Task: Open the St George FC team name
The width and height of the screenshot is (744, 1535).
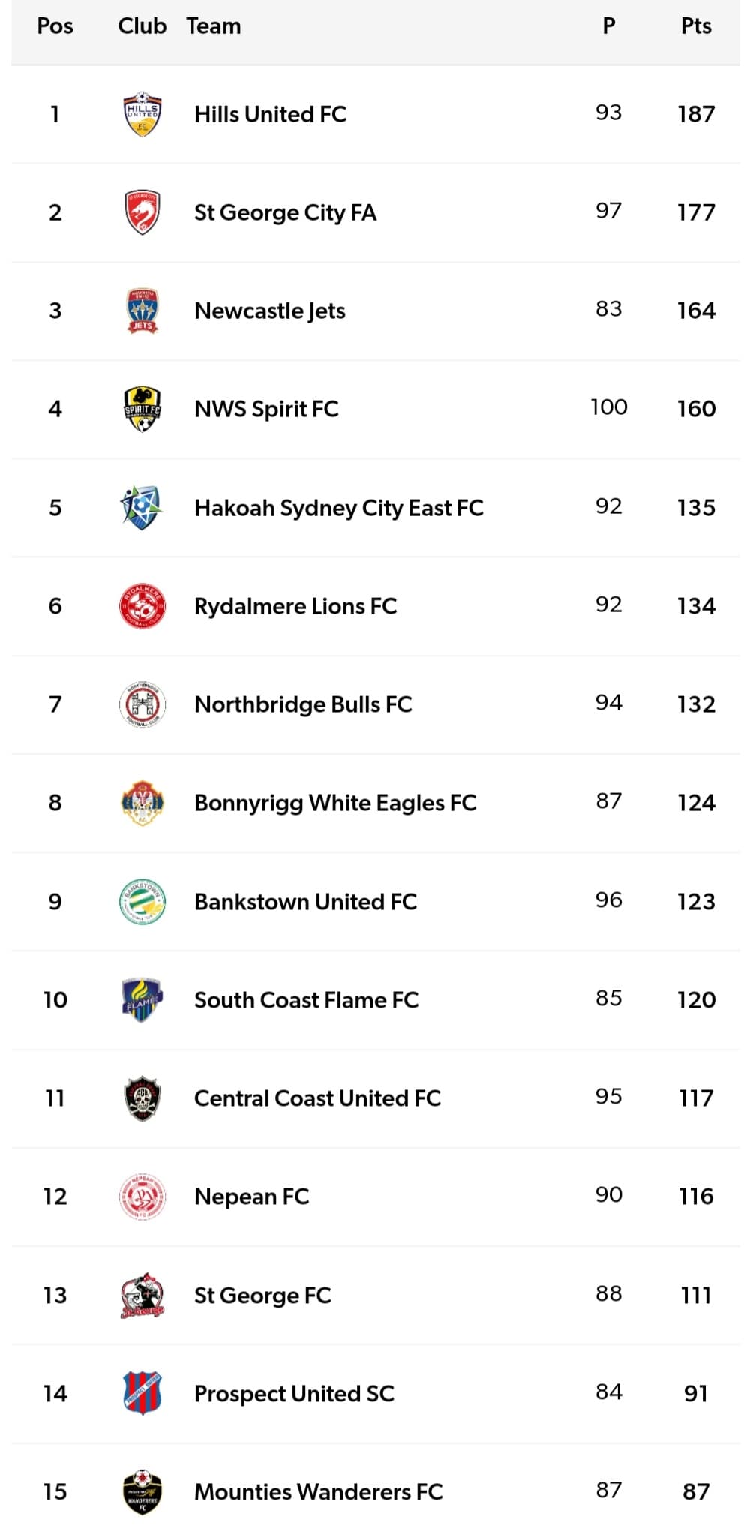Action: [262, 1295]
